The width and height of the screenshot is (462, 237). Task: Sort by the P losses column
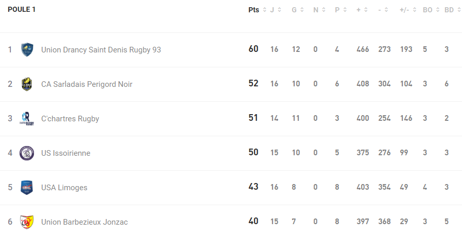(x=345, y=10)
